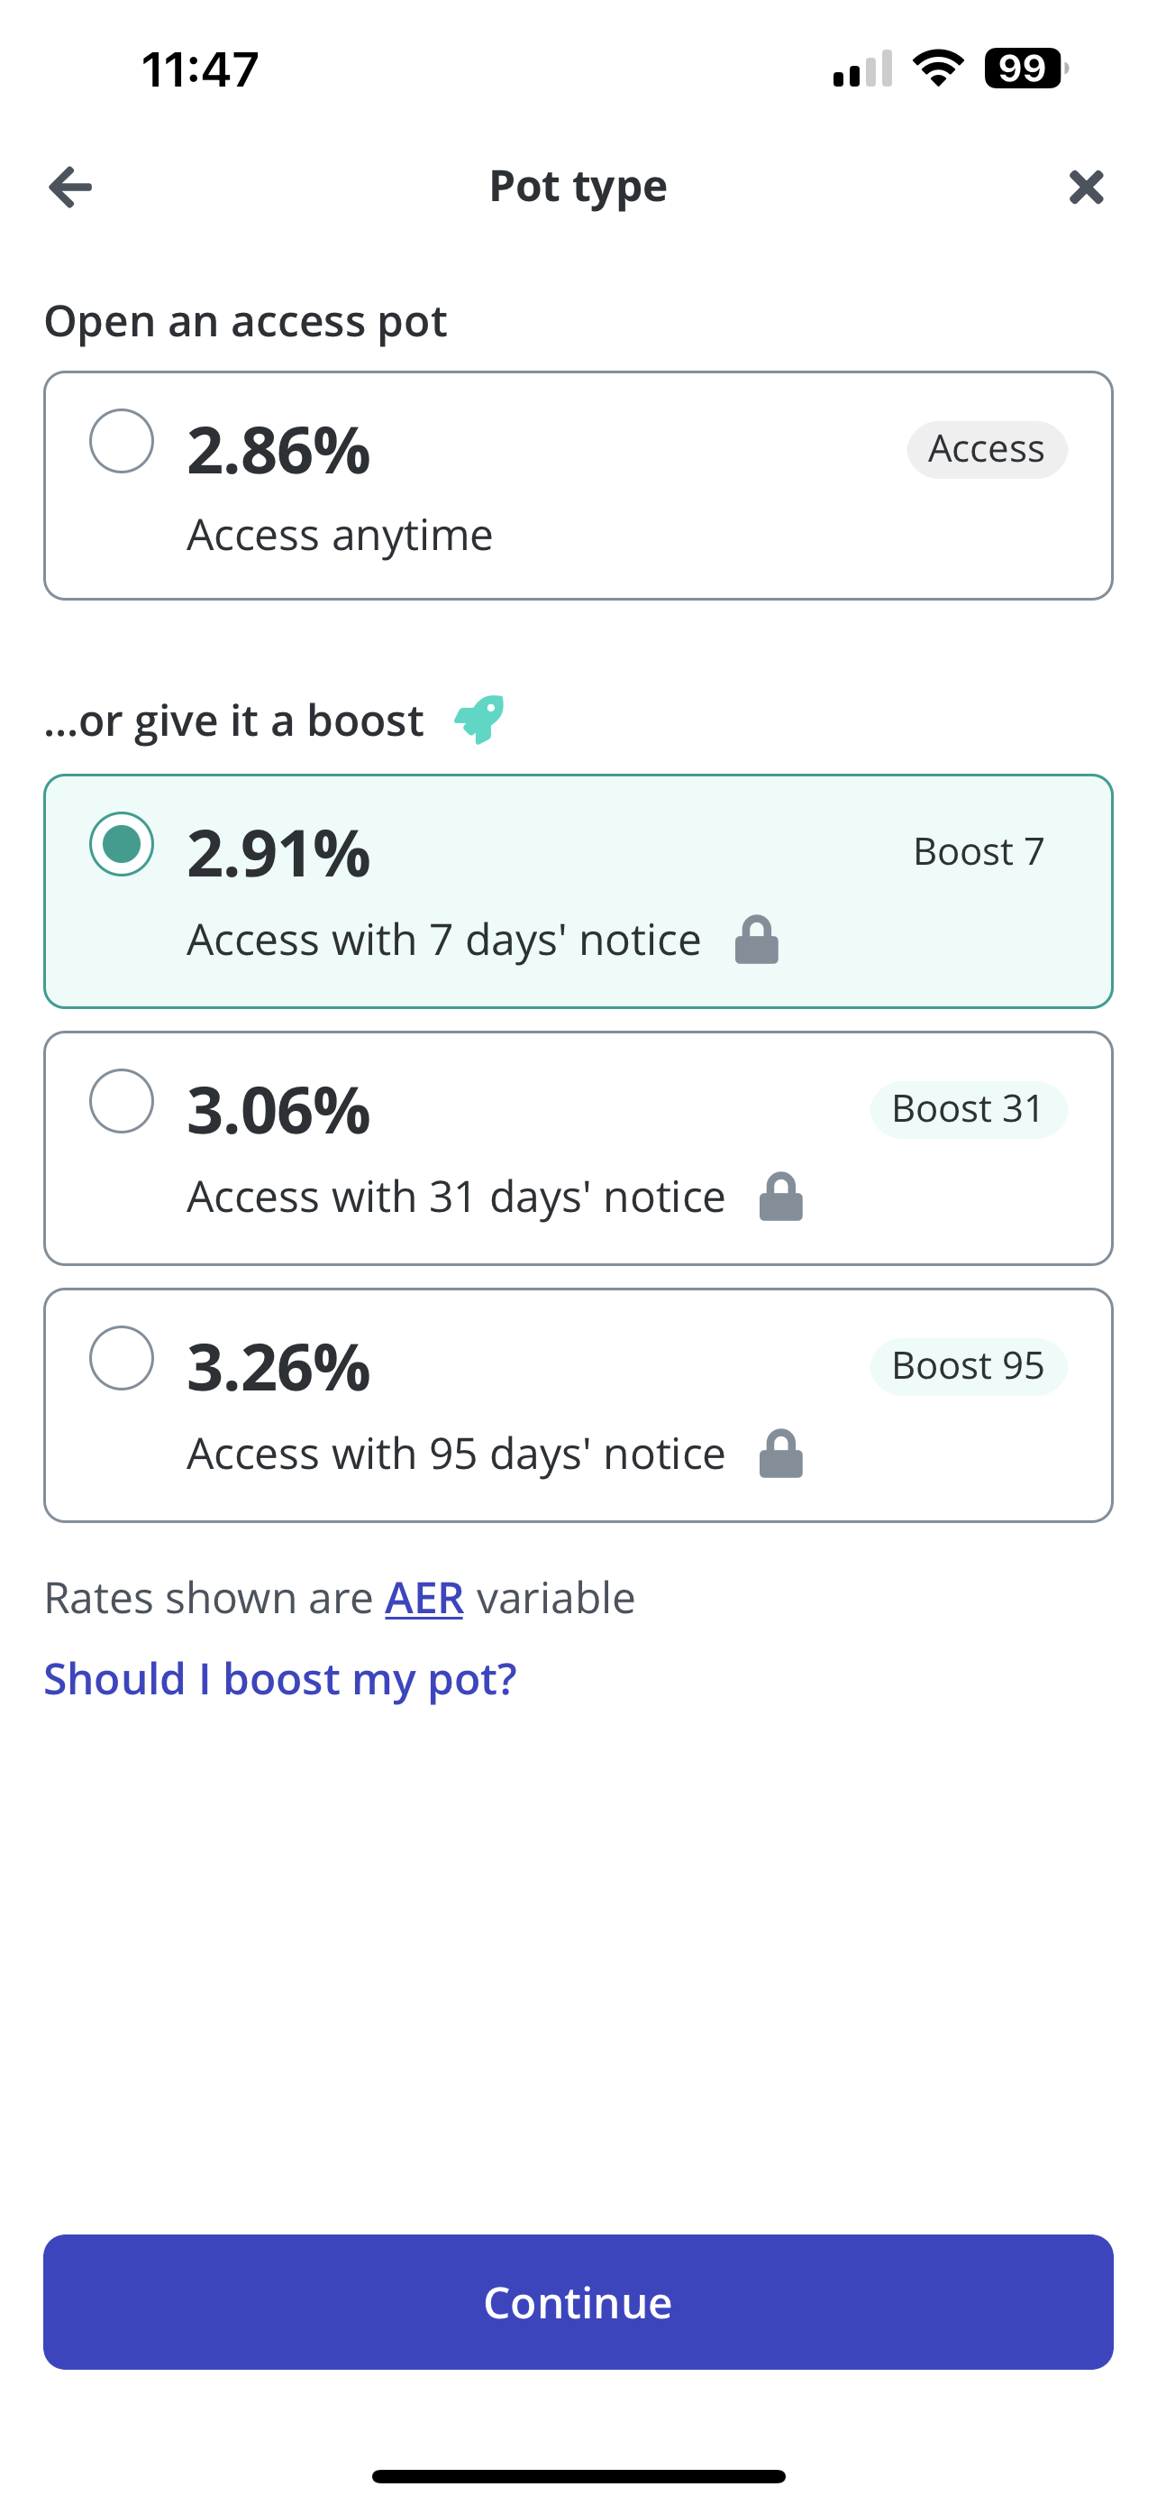Close the Pot type screen
This screenshot has width=1157, height=2505.
pyautogui.click(x=1086, y=187)
